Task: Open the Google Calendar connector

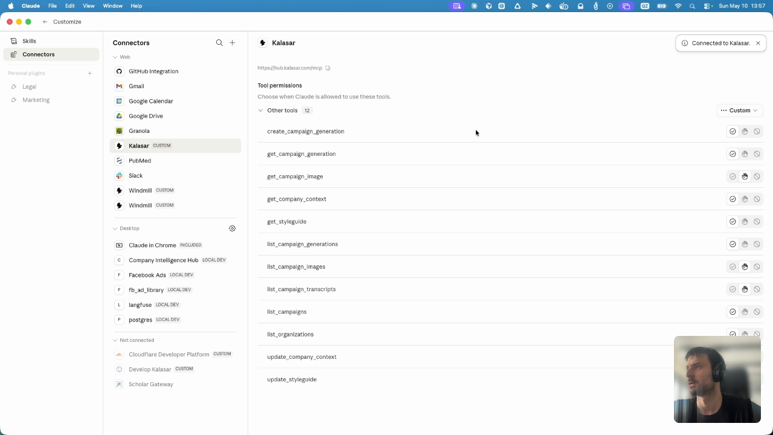Action: pyautogui.click(x=175, y=101)
